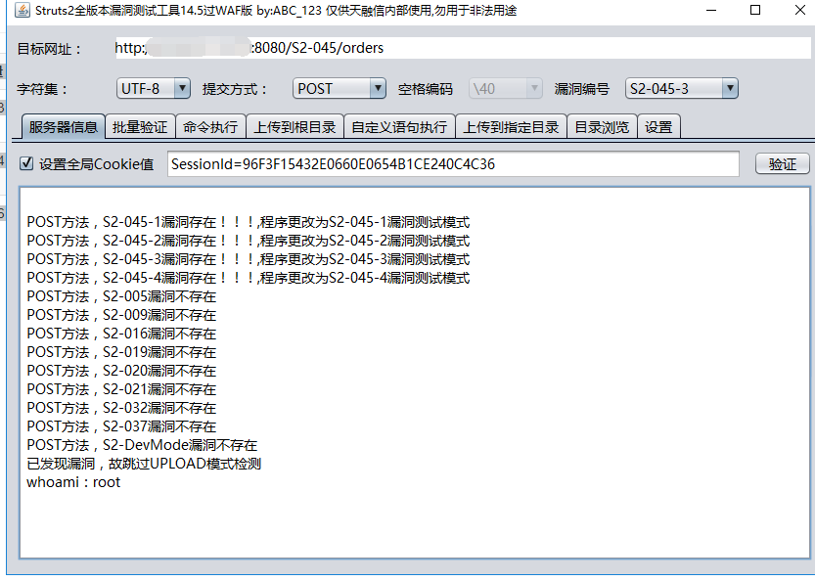Minimize the Struts2 tool window

711,10
